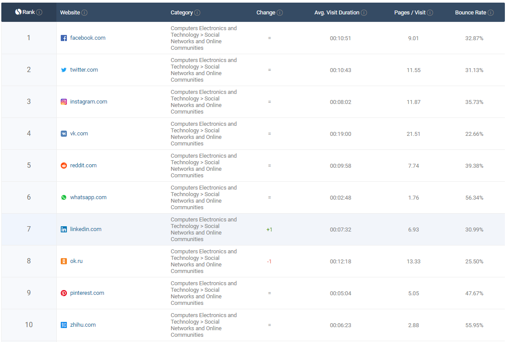Click the VK favicon icon
Image resolution: width=511 pixels, height=342 pixels.
point(64,134)
